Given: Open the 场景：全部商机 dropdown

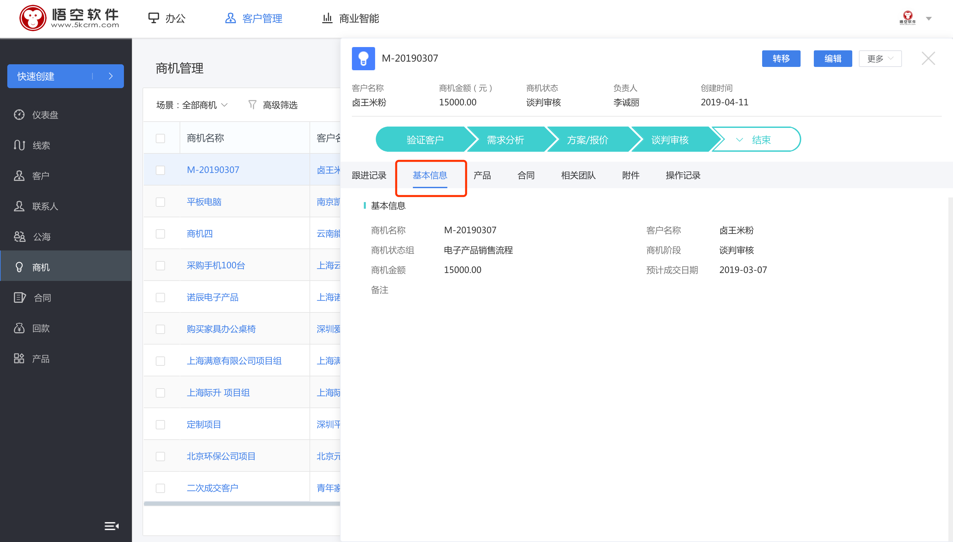Looking at the screenshot, I should click(x=192, y=105).
